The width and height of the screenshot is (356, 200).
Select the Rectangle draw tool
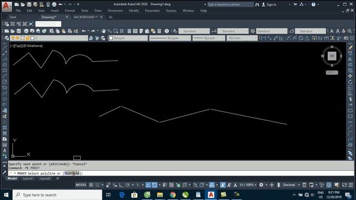pos(4,71)
